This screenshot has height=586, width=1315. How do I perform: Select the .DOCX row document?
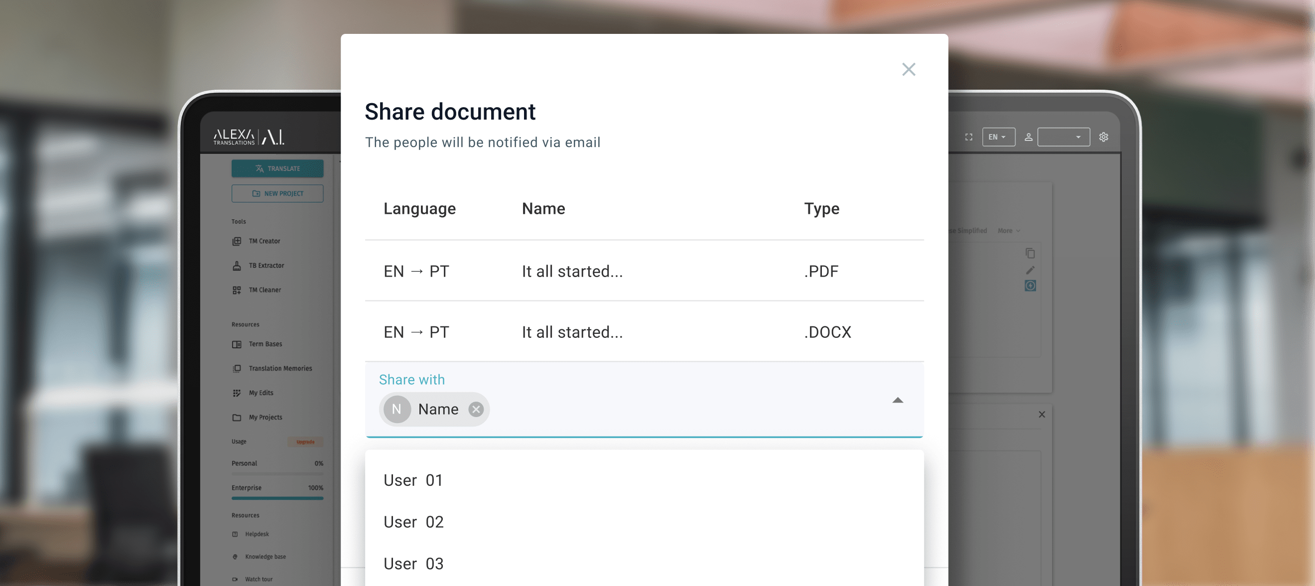coord(644,332)
